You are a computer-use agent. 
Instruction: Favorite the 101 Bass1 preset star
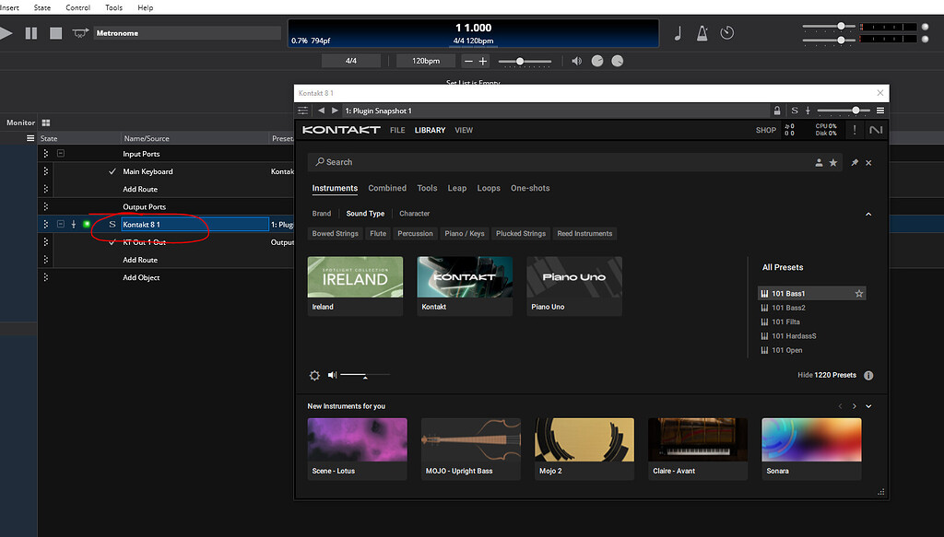(x=859, y=294)
